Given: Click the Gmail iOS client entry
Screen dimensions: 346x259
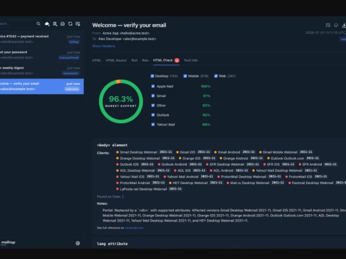Looking at the screenshot, I should [x=193, y=152].
